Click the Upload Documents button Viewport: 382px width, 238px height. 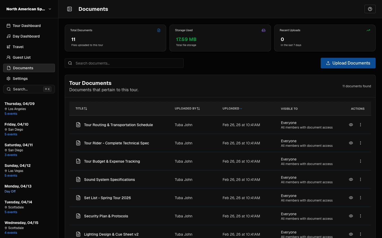tap(348, 63)
